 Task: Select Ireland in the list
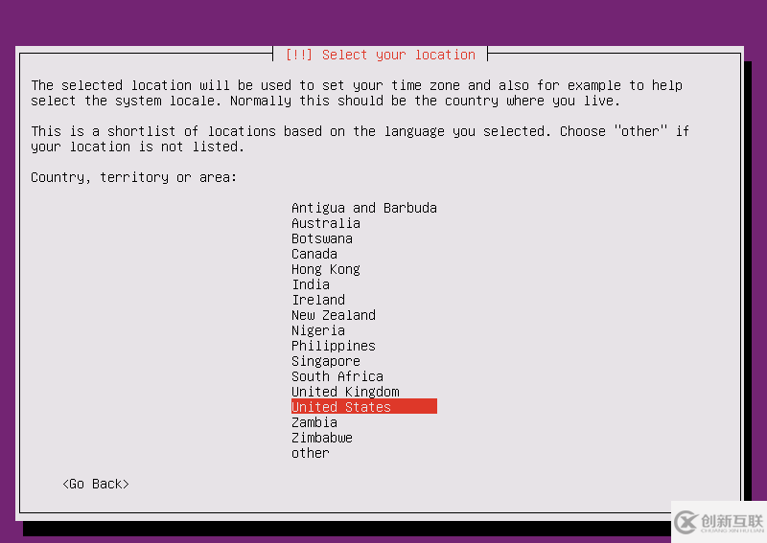coord(318,300)
